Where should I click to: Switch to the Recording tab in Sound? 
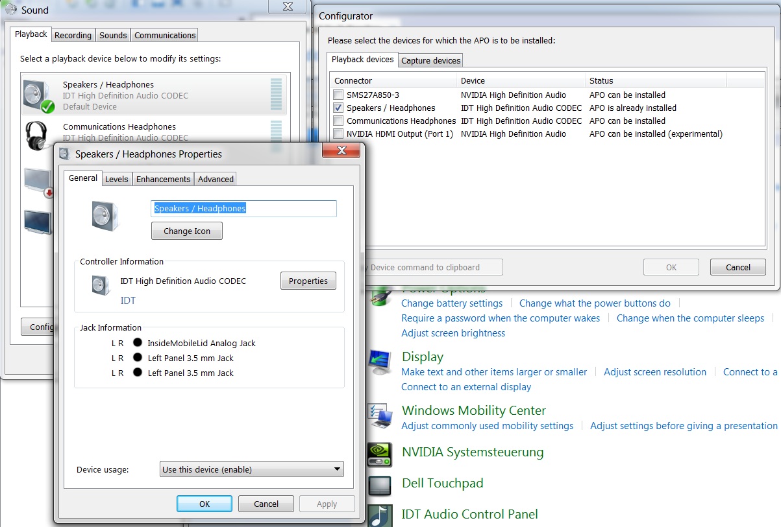click(73, 36)
